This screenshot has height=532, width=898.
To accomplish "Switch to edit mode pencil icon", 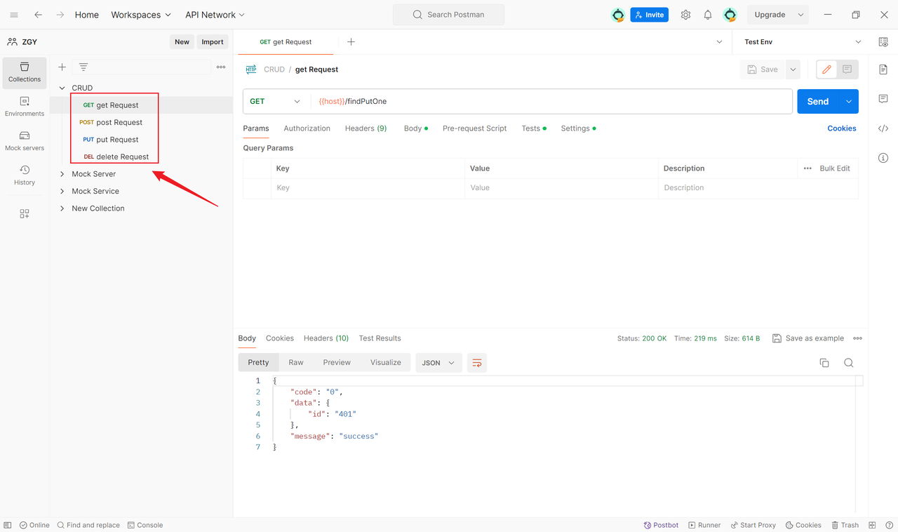I will [x=826, y=69].
